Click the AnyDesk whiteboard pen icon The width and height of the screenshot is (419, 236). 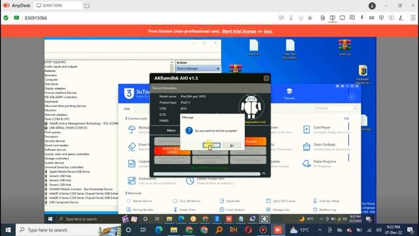(401, 18)
